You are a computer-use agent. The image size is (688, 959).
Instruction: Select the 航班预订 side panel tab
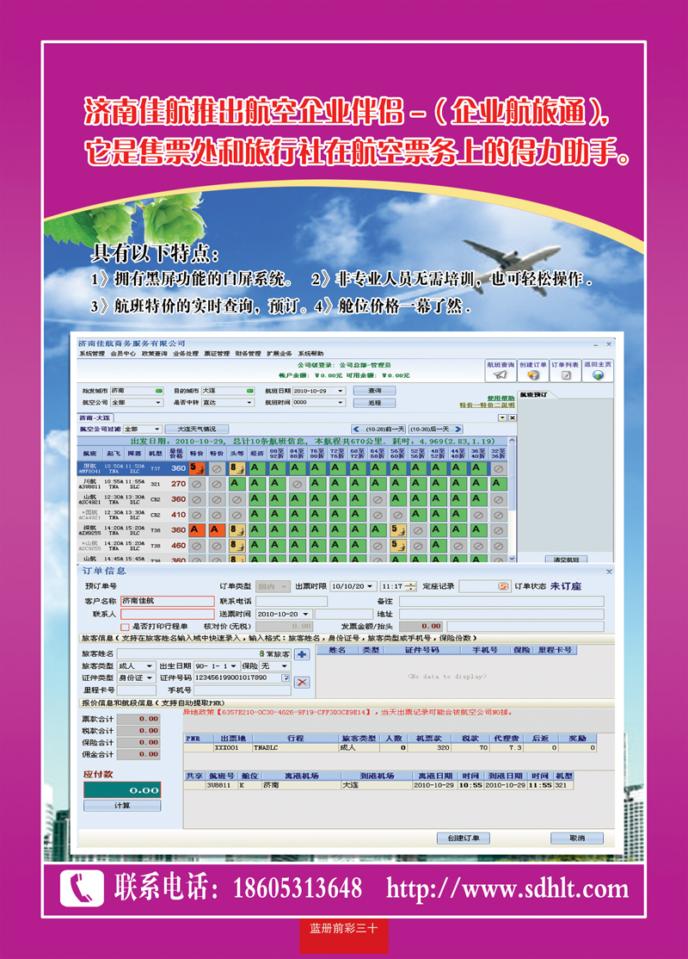pos(535,395)
